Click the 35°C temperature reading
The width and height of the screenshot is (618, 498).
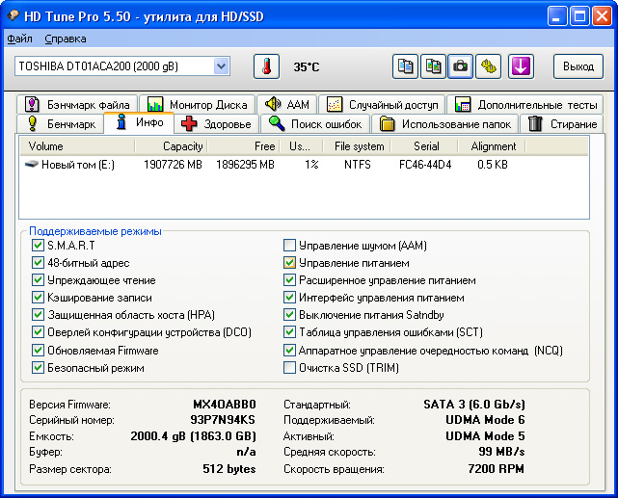[306, 66]
